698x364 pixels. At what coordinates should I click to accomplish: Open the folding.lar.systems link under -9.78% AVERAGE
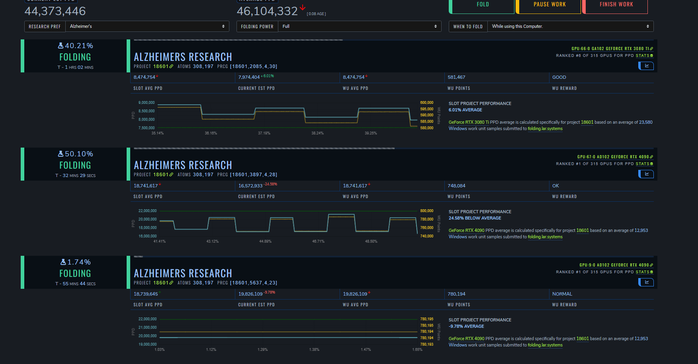point(545,345)
